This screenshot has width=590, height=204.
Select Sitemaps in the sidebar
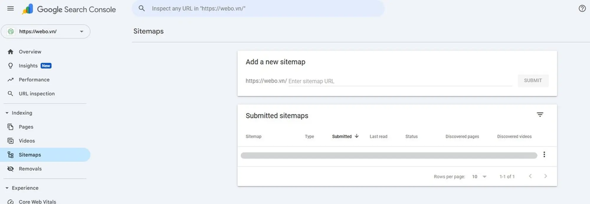45,155
